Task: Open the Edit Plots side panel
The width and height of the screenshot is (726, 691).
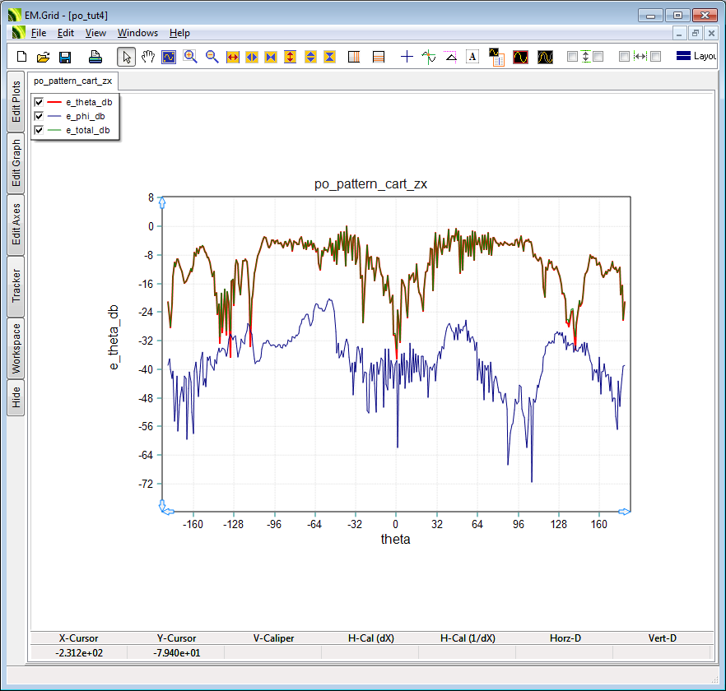Action: pyautogui.click(x=16, y=102)
